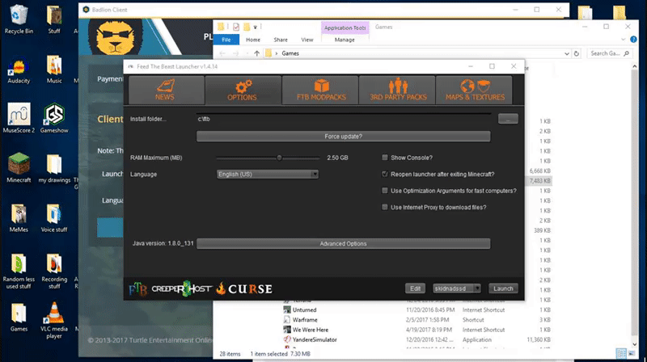Image resolution: width=647 pixels, height=362 pixels.
Task: Expand Explorer address bar history dropdown
Action: 567,53
